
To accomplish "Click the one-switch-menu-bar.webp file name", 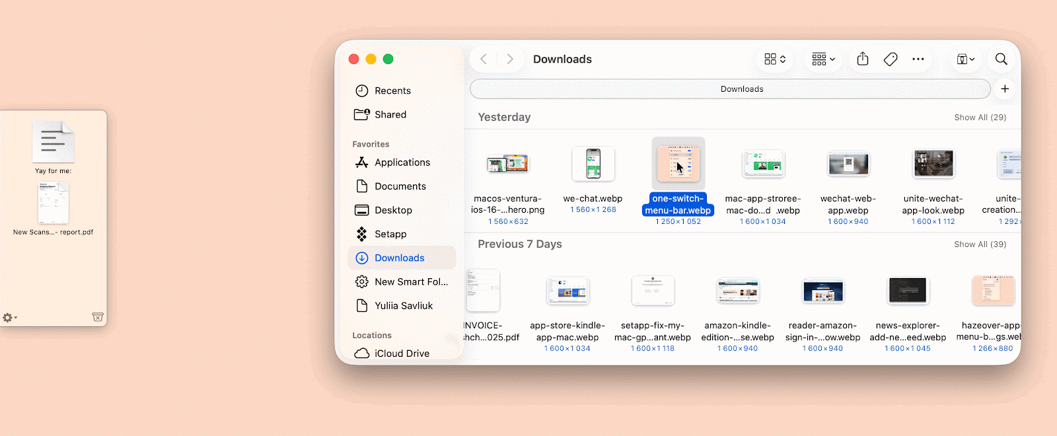I will [x=678, y=204].
